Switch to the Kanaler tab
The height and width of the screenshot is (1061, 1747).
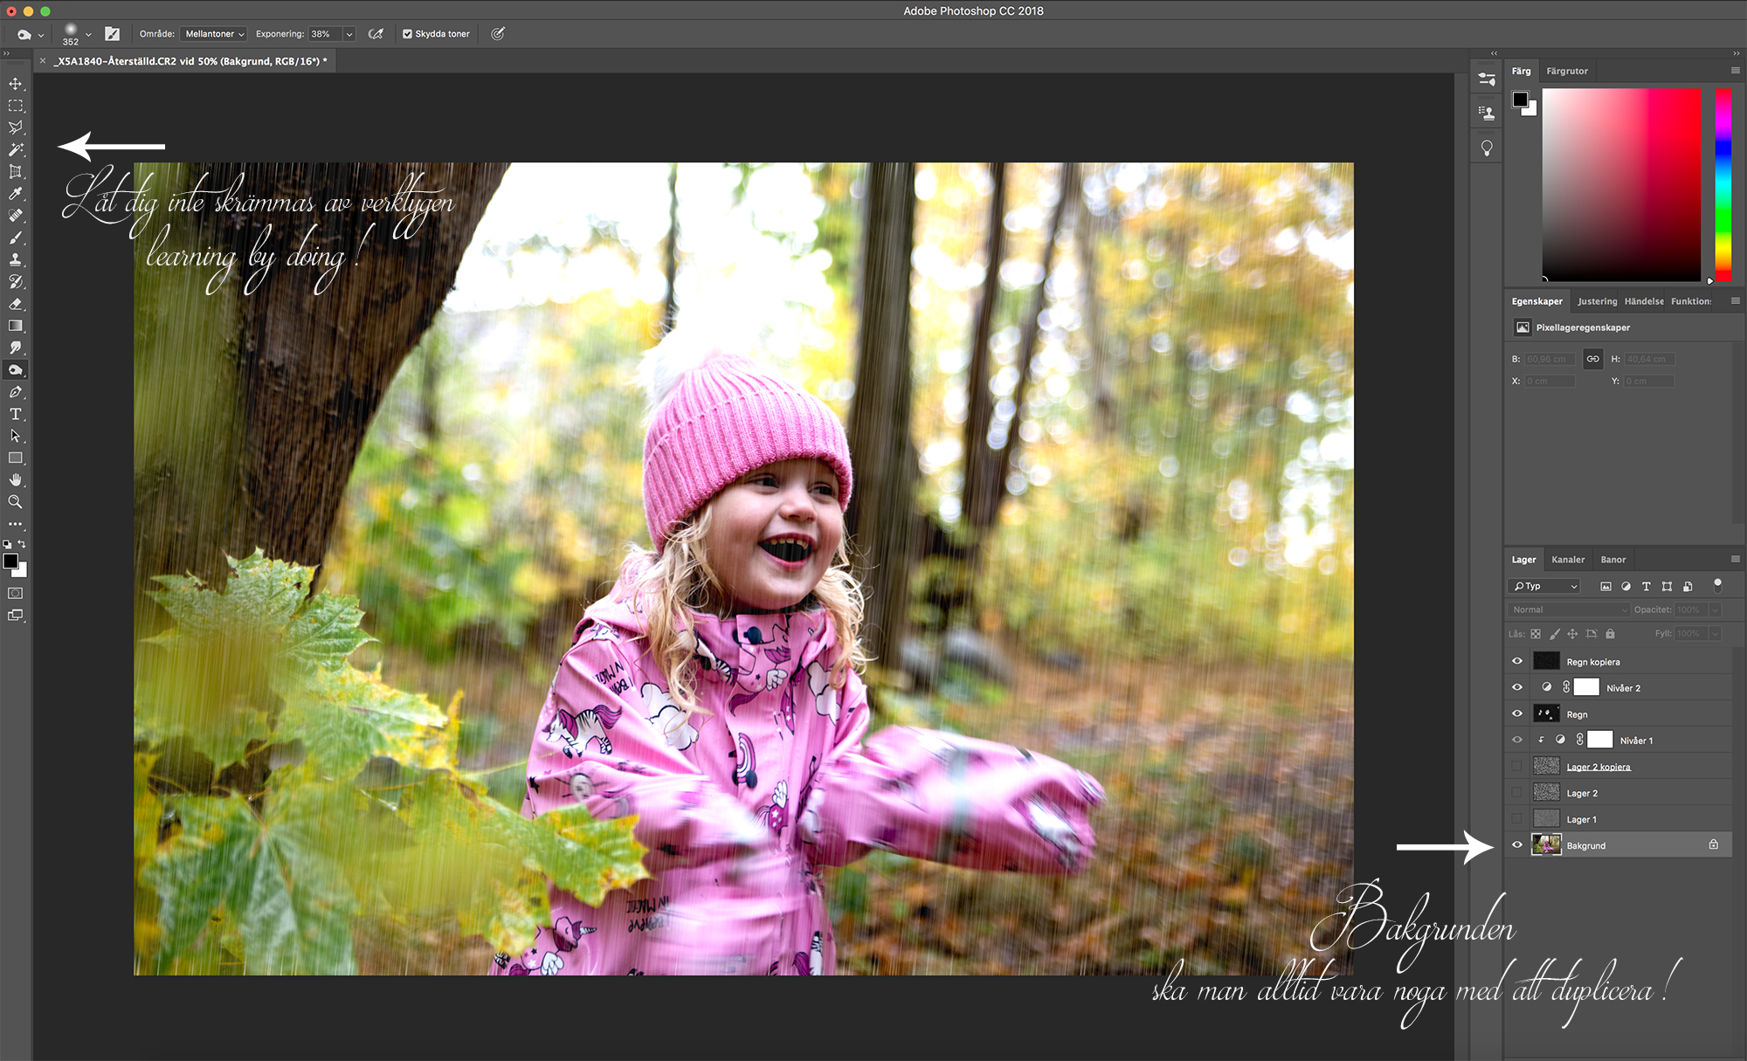coord(1568,560)
